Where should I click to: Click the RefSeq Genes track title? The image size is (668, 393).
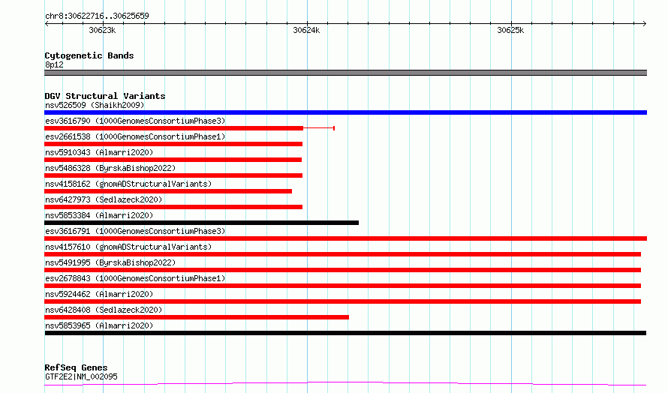76,367
